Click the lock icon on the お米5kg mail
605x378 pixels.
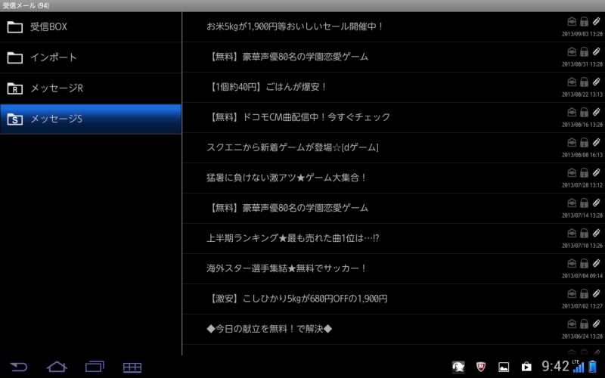tap(584, 21)
